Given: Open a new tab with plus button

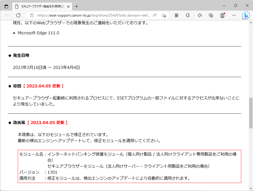Looking at the screenshot, I should 77,7.
